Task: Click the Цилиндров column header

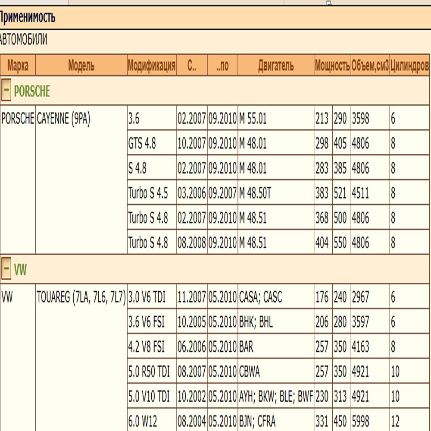Action: tap(409, 66)
